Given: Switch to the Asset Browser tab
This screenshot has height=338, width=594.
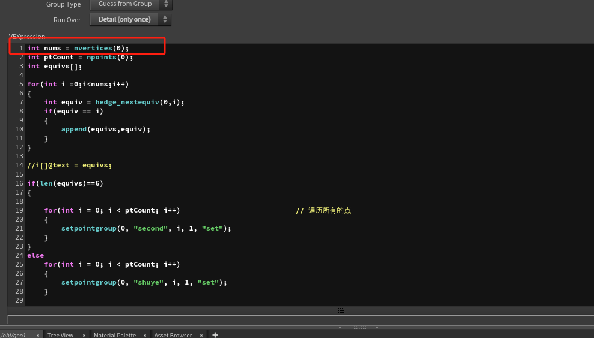Looking at the screenshot, I should (x=173, y=335).
